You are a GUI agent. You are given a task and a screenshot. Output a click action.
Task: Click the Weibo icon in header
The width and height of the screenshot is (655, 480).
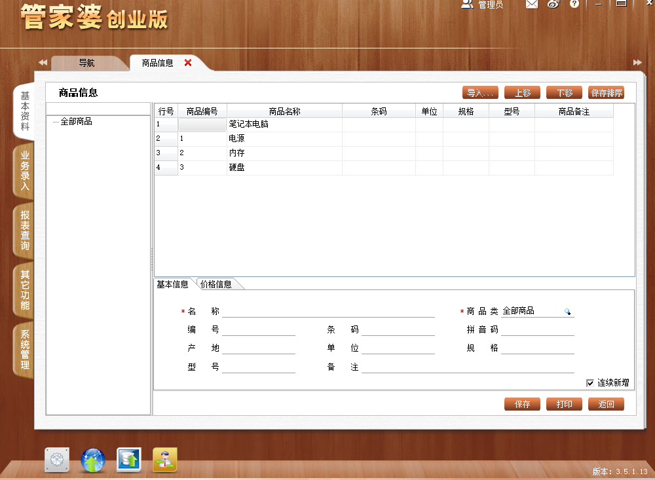[553, 4]
